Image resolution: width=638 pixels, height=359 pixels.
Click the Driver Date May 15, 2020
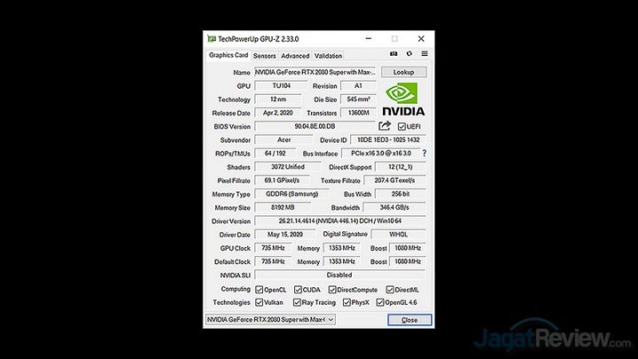pos(284,234)
